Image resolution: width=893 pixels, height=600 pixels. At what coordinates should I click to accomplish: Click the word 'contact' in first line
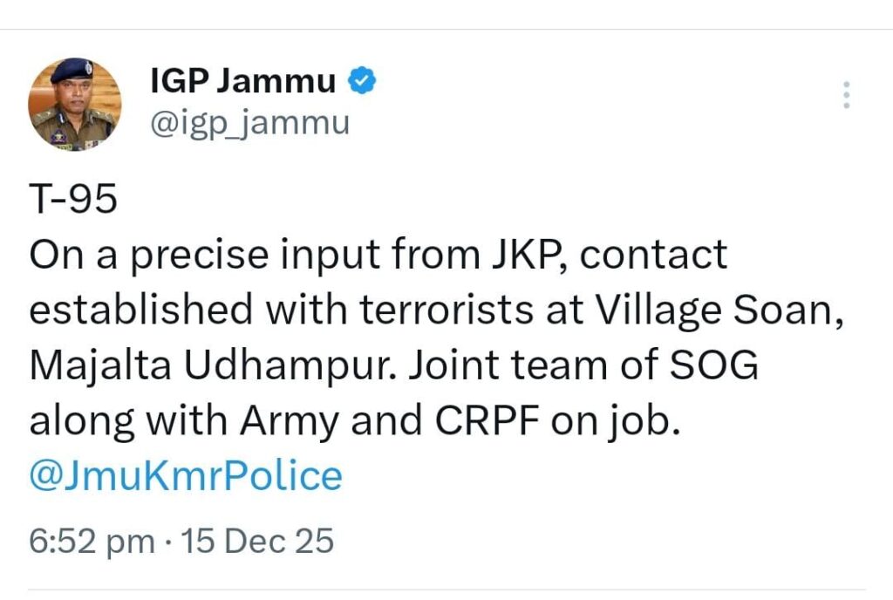653,255
